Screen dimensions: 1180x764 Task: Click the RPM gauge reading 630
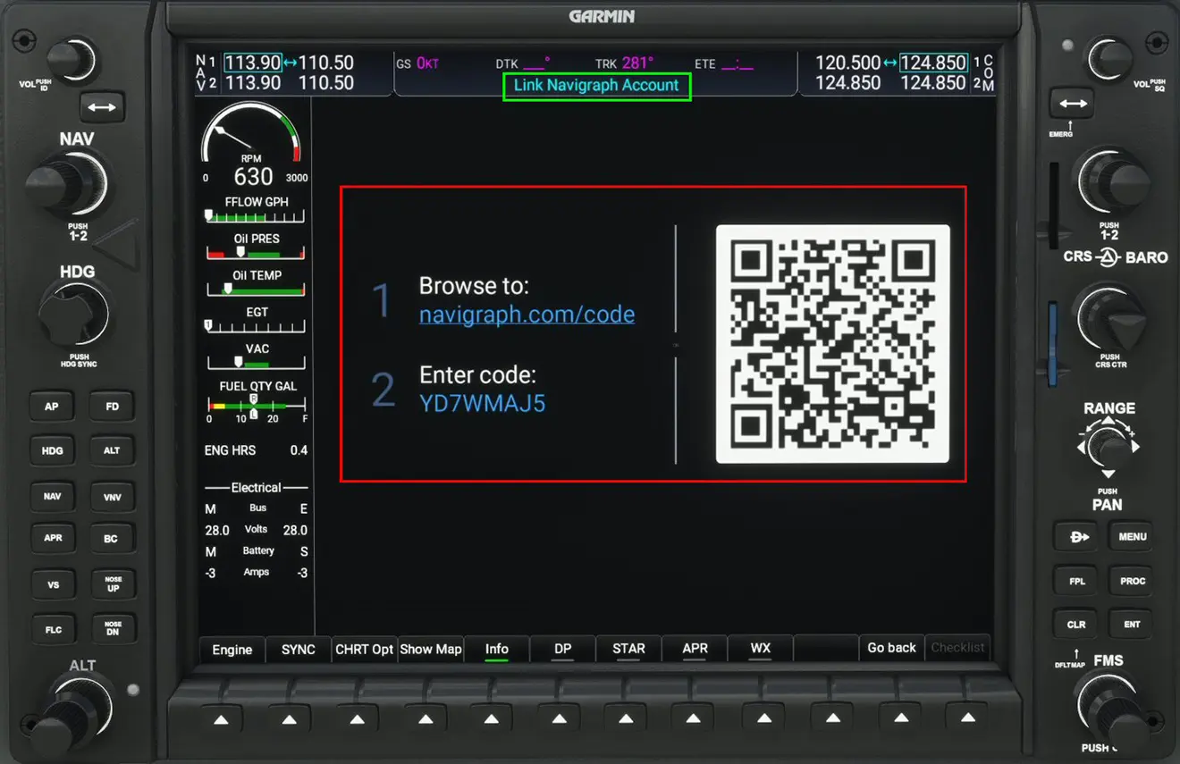[x=253, y=177]
